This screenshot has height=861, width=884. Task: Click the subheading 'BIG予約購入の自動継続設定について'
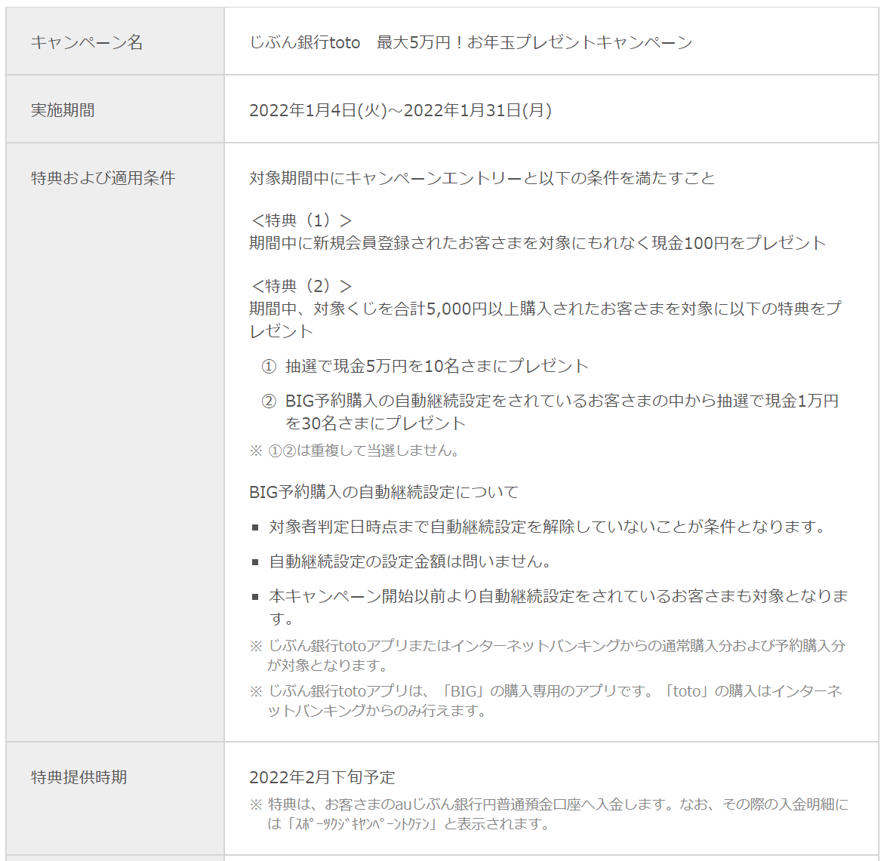(383, 492)
